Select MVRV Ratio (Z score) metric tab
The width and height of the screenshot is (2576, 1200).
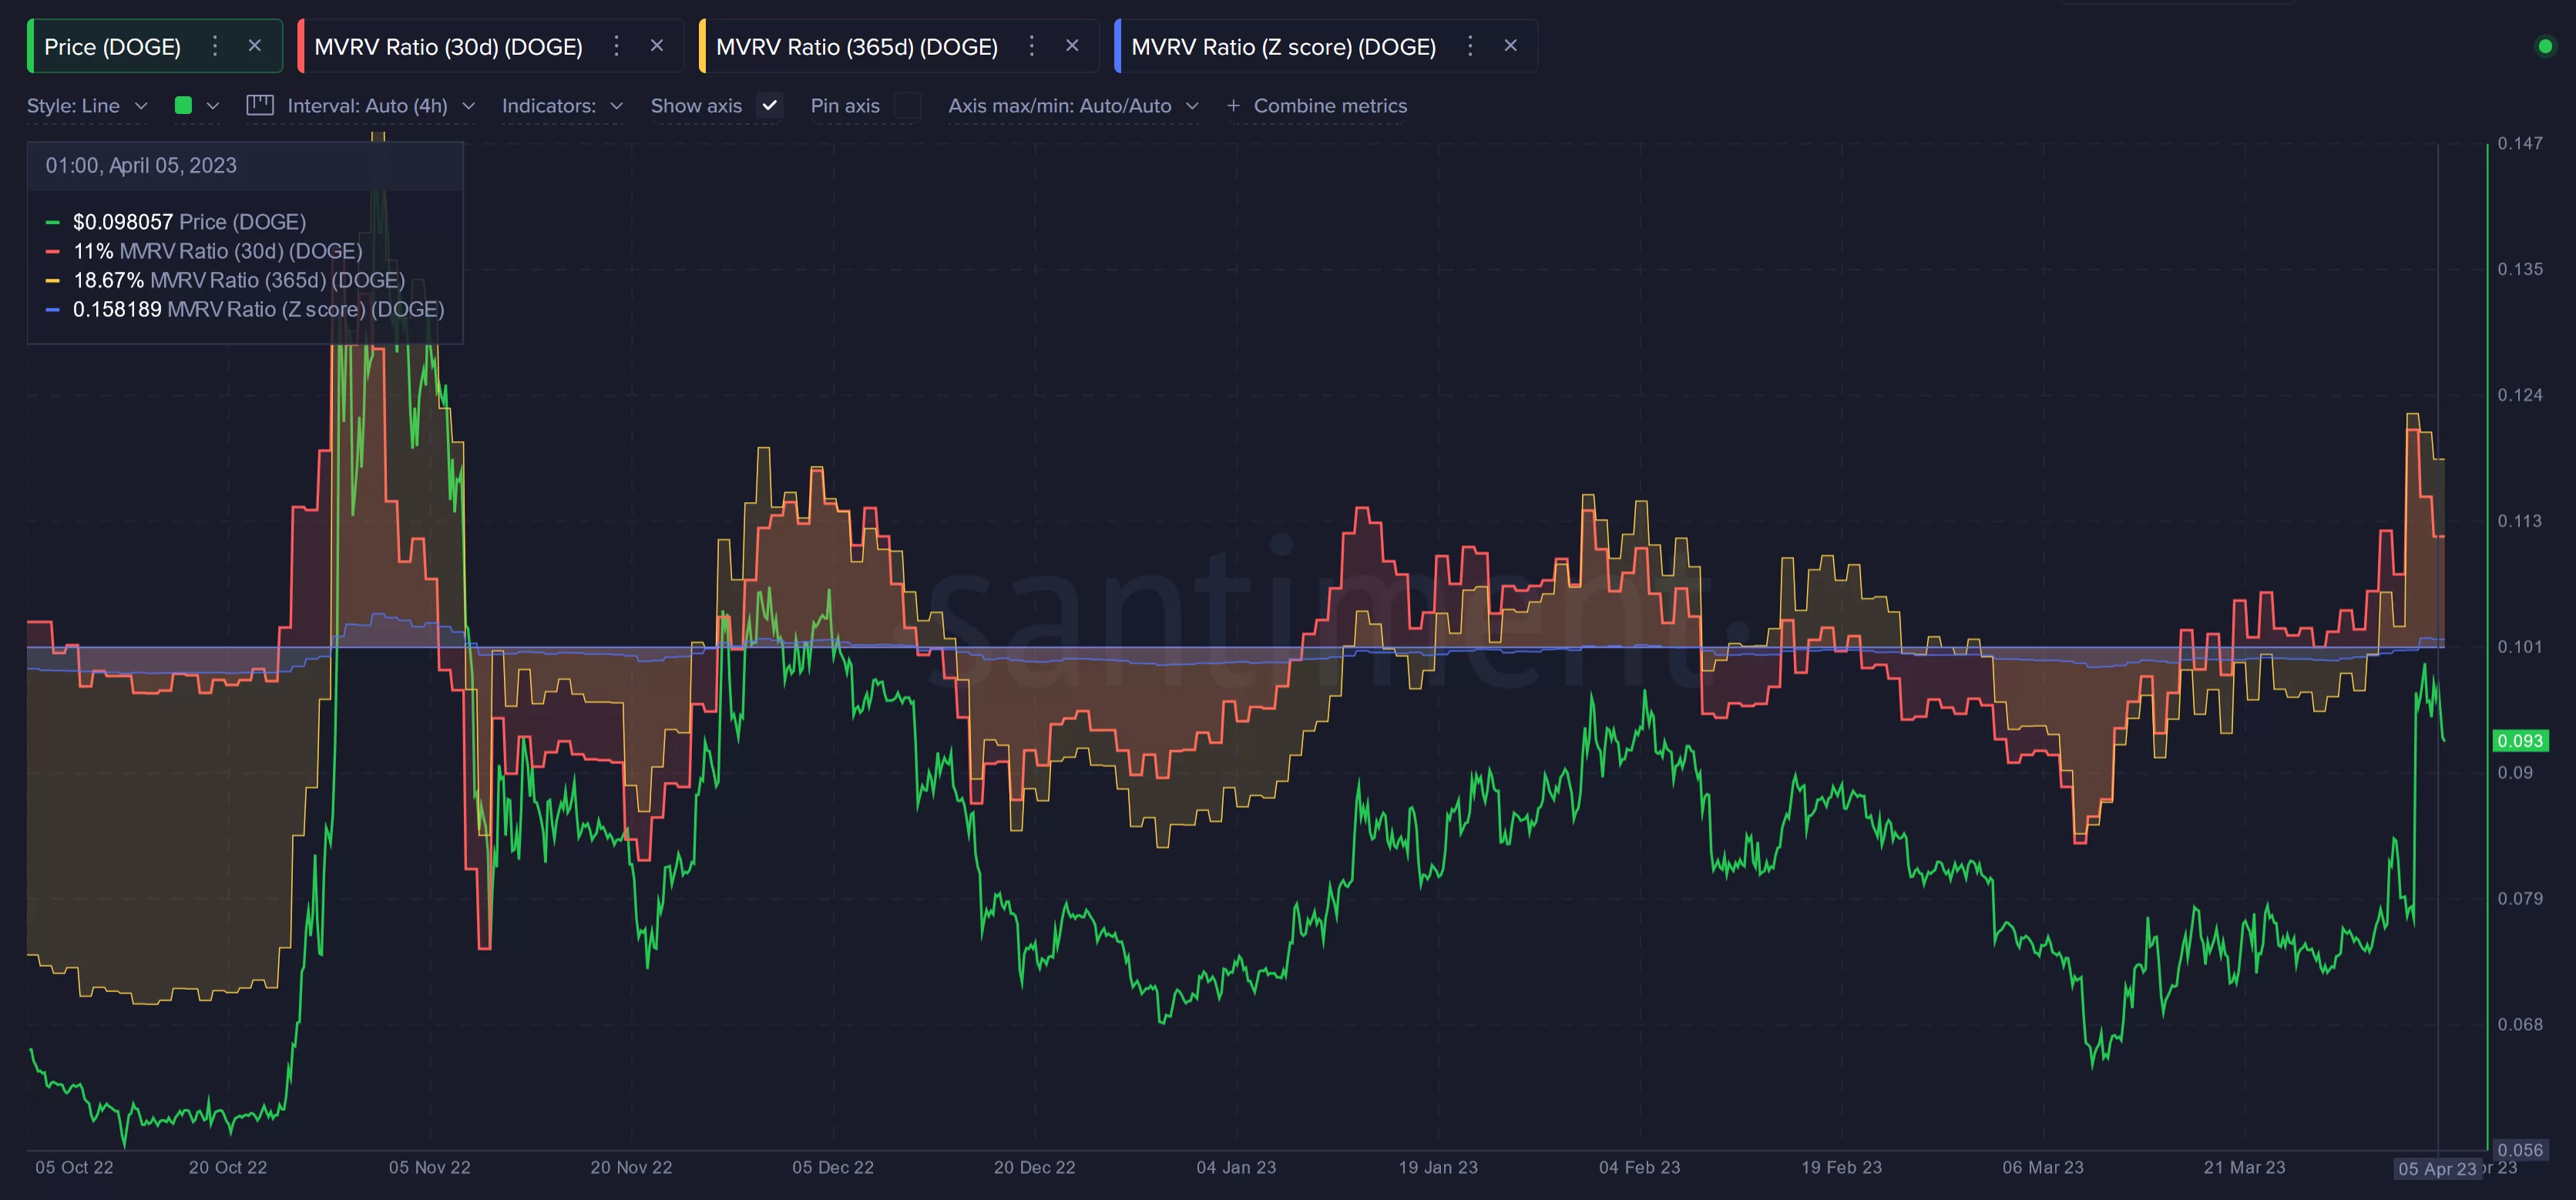click(x=1283, y=47)
